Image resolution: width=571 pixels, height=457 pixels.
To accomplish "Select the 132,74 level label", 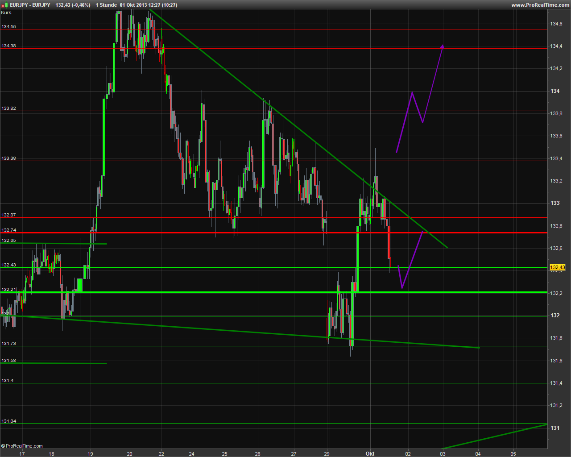I will [8, 230].
